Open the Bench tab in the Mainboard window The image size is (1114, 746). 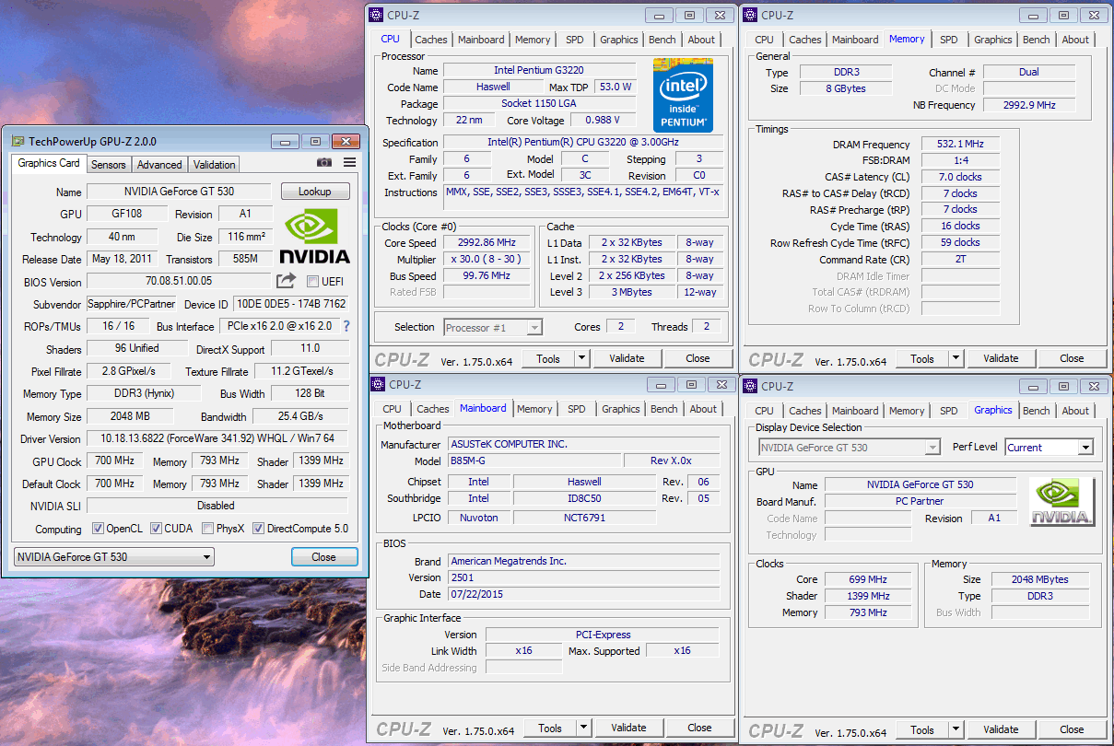(x=664, y=409)
